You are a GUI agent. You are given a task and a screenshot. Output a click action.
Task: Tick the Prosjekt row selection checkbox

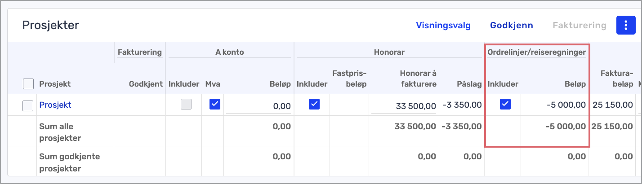pyautogui.click(x=28, y=105)
